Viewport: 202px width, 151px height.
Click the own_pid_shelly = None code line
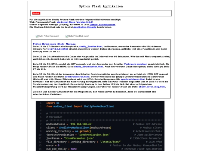pos(61,149)
